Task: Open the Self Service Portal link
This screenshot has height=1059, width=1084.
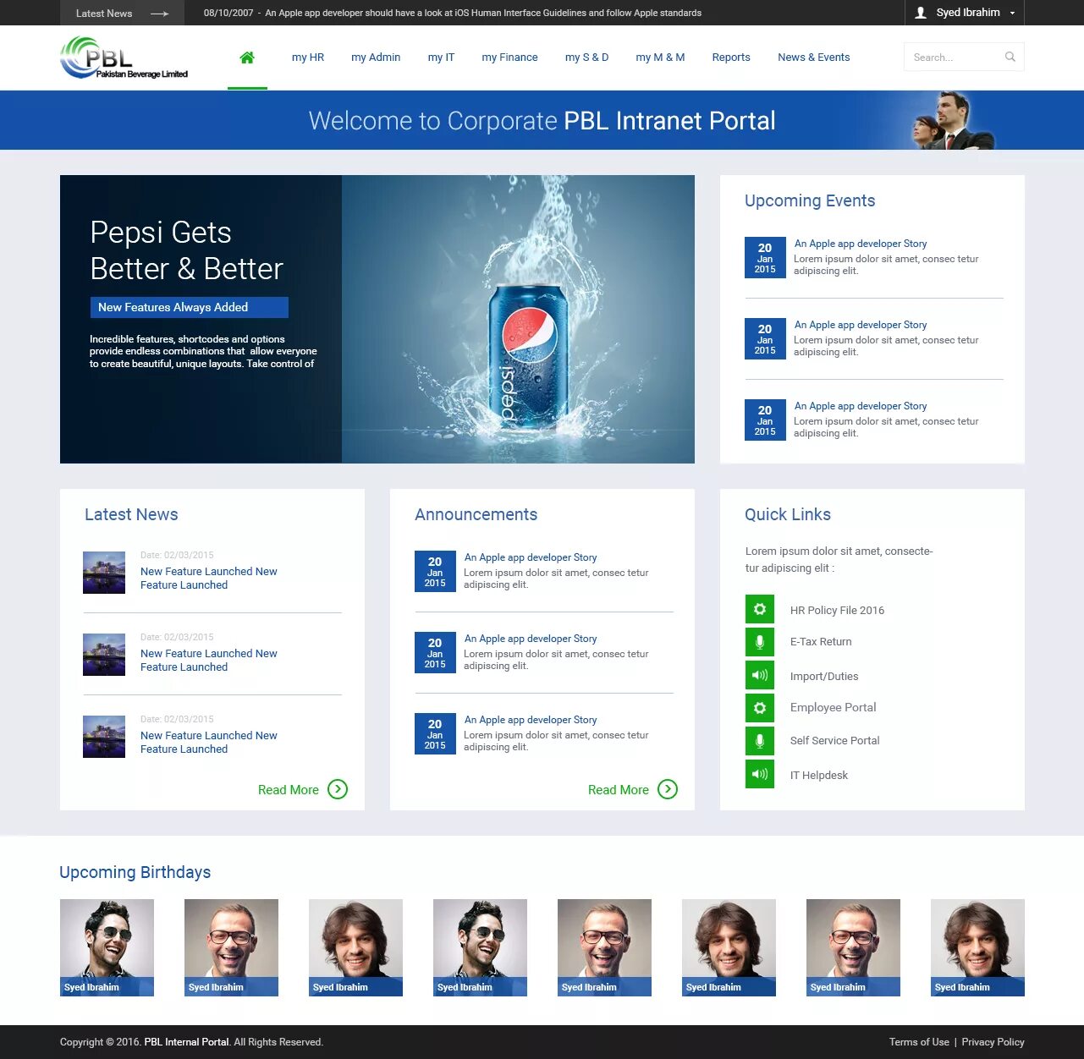Action: [834, 740]
